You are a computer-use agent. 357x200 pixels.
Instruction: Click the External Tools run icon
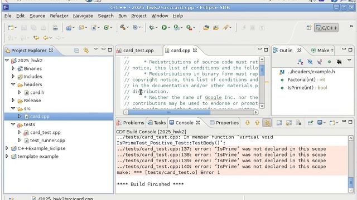(x=189, y=27)
